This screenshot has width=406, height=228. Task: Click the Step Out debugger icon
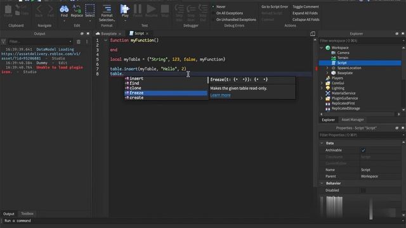click(203, 9)
